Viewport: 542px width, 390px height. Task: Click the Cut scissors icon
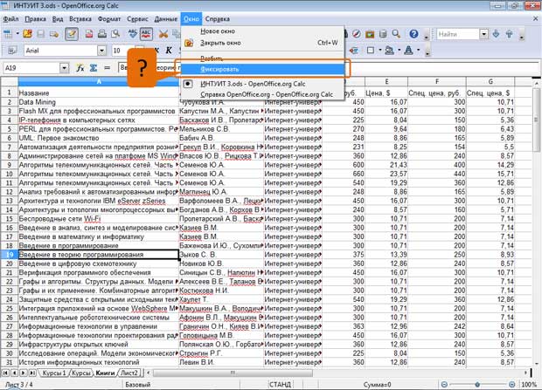(x=163, y=34)
